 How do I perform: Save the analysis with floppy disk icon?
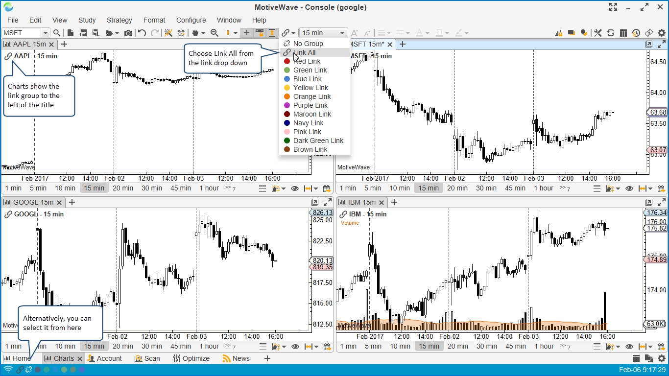83,33
